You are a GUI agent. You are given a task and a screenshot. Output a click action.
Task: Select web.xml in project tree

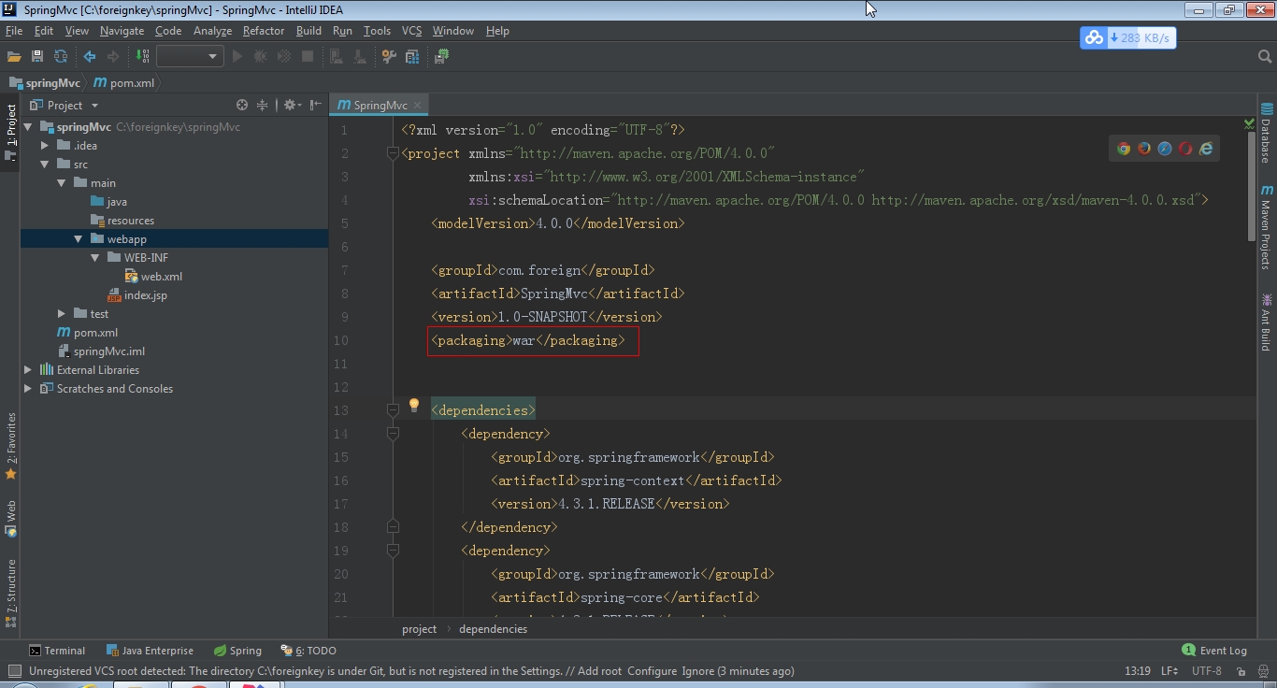(161, 277)
